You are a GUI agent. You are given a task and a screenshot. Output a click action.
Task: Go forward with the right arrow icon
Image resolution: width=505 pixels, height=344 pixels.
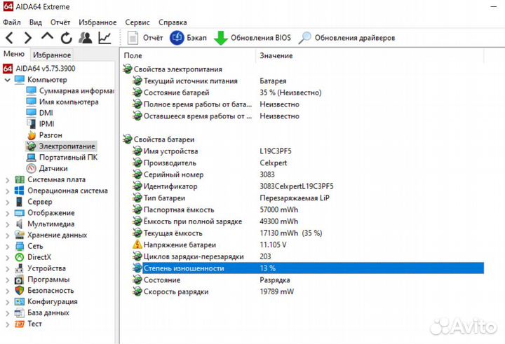[x=28, y=38]
